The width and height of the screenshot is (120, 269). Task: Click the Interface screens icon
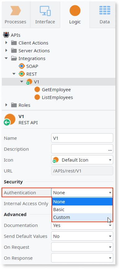45,11
